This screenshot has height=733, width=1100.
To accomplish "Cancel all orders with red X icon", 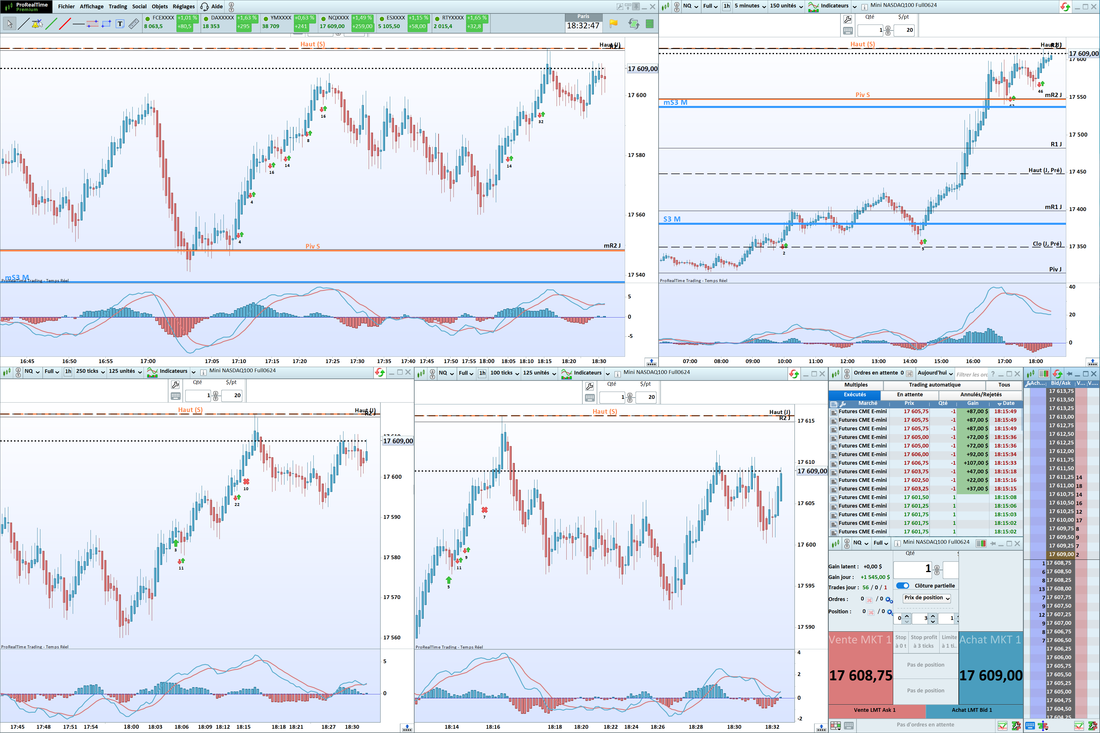I will pyautogui.click(x=869, y=600).
